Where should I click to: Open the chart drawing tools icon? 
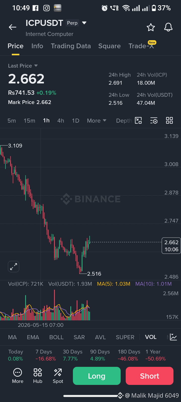click(138, 121)
